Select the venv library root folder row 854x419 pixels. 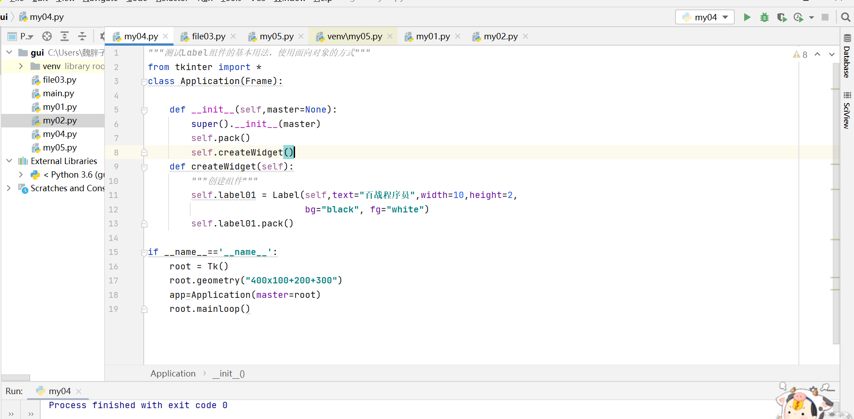point(53,66)
